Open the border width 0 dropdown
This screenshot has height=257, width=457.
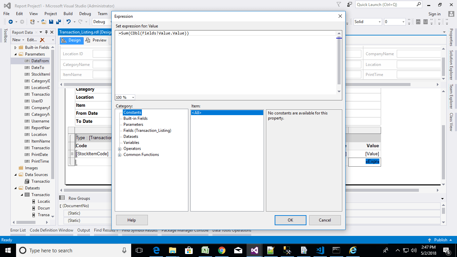pyautogui.click(x=403, y=22)
